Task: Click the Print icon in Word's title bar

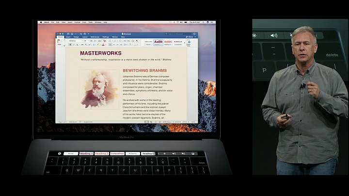Action: tap(85, 34)
